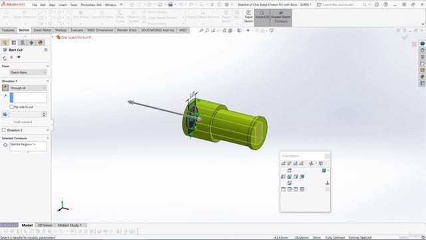
Task: Enable Flip side to cut checkbox
Action: tap(11, 107)
